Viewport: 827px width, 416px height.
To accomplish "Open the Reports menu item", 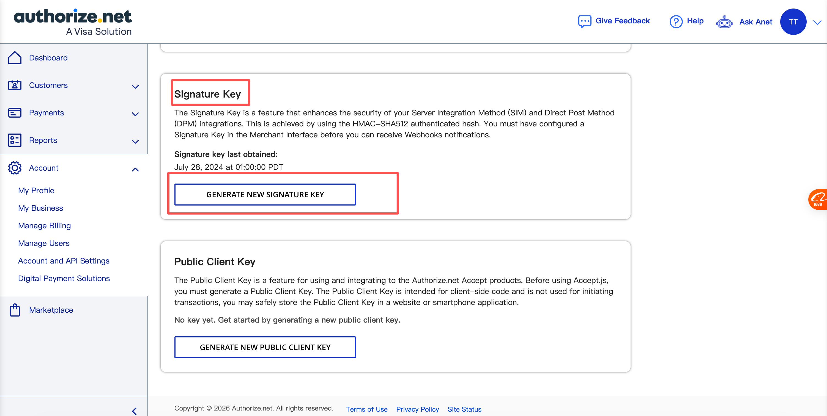I will pyautogui.click(x=43, y=140).
